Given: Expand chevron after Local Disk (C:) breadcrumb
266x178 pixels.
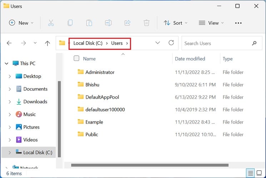Looking at the screenshot, I should (107, 43).
